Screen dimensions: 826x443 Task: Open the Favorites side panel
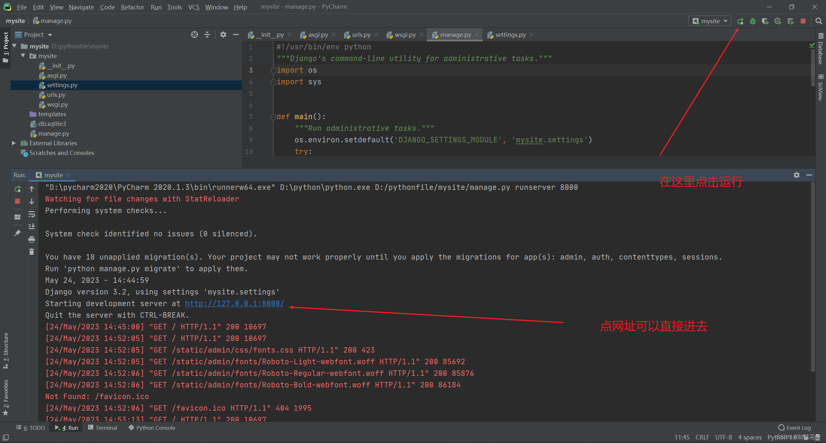(x=5, y=398)
